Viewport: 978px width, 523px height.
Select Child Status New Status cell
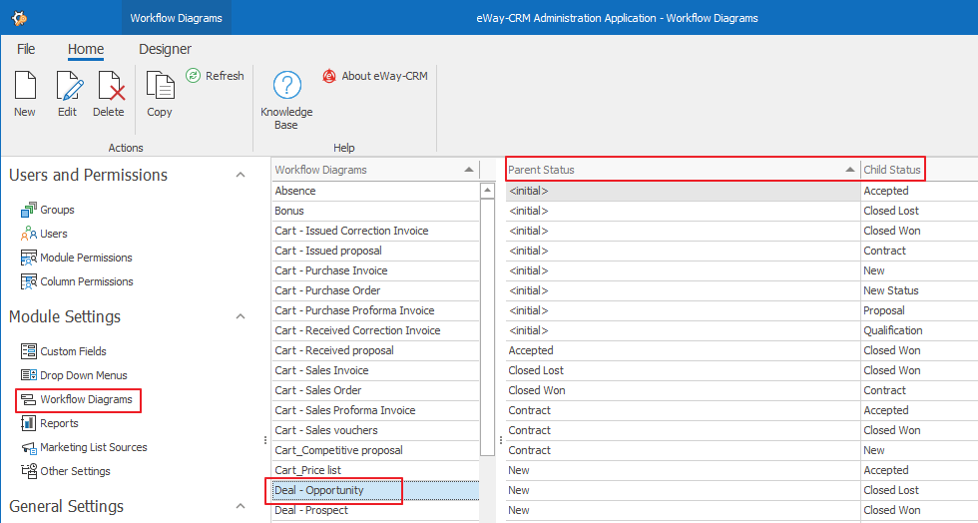pos(919,290)
